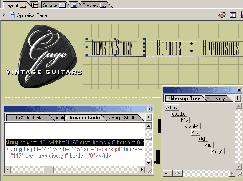Click the appraise.gif source code line
This screenshot has width=243, height=181.
58,156
